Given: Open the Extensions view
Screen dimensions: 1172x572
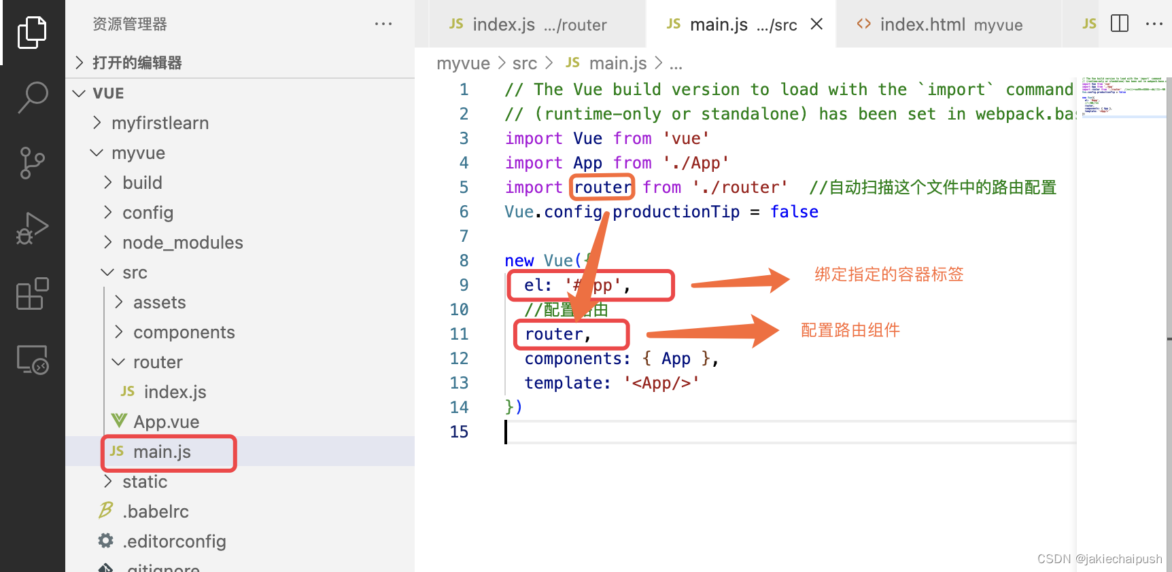Looking at the screenshot, I should coord(32,293).
